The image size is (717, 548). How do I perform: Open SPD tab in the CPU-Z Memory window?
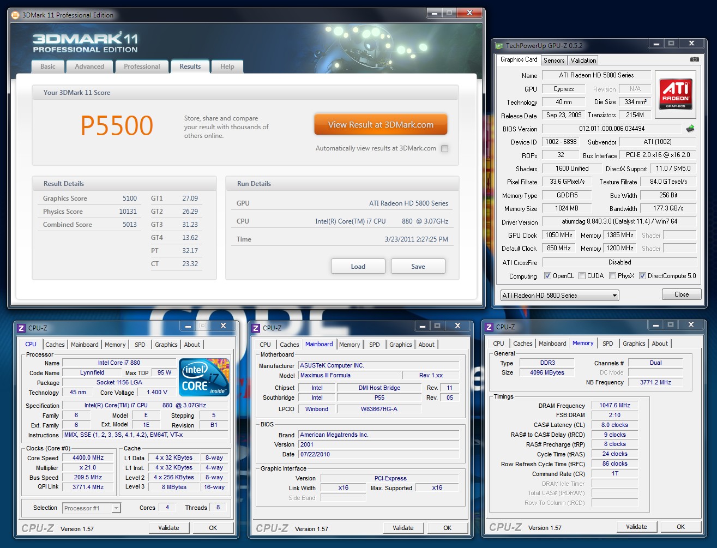tap(608, 344)
